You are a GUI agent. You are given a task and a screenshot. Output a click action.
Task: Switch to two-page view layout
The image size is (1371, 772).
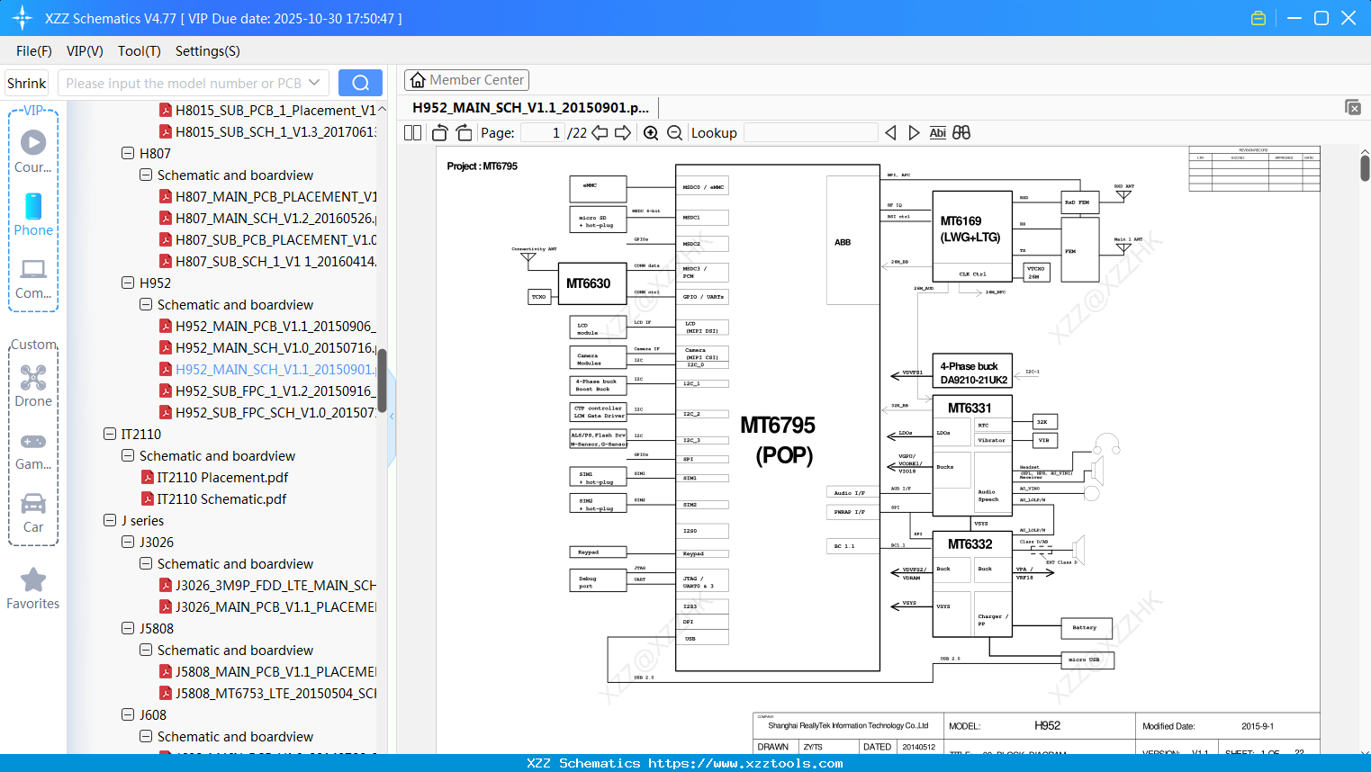point(411,132)
